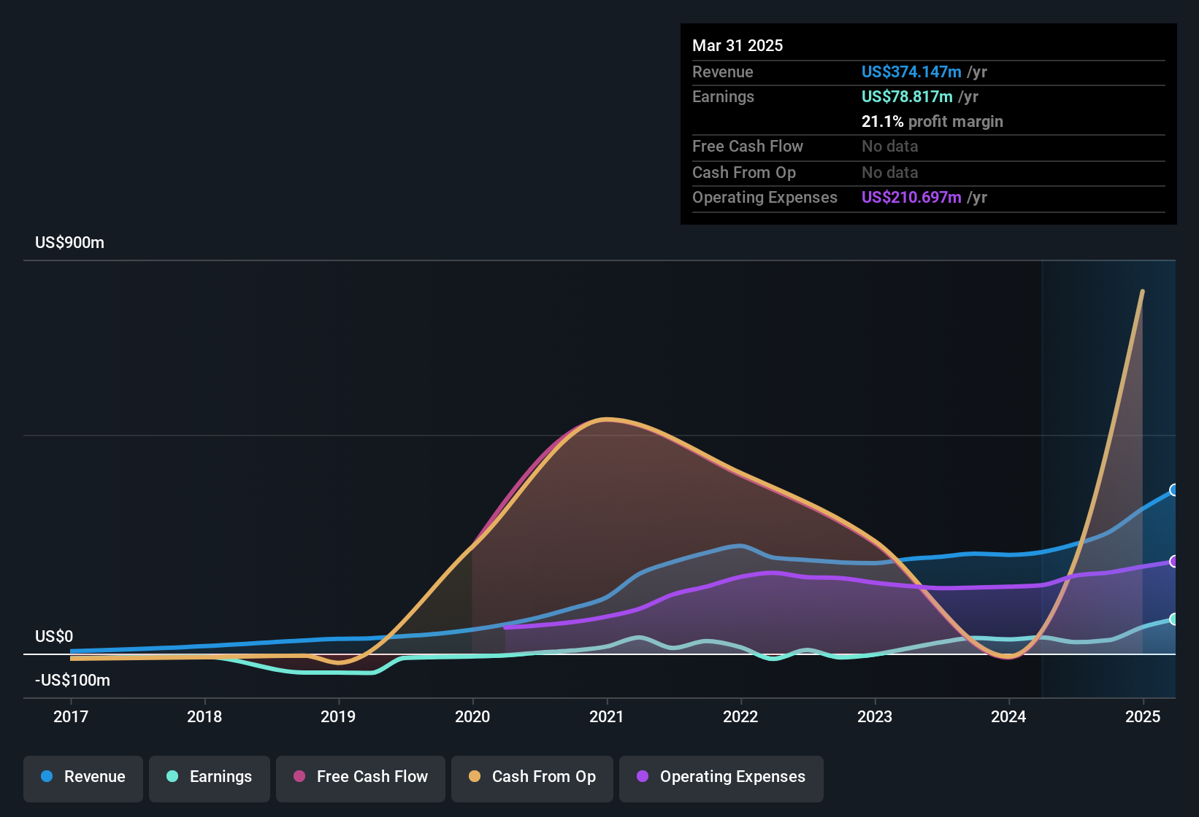The image size is (1199, 817).
Task: Click the Cash From Op peak near 2025
Action: pos(1142,292)
